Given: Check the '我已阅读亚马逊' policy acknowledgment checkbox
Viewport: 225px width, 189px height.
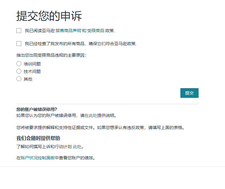Looking at the screenshot, I should point(19,31).
